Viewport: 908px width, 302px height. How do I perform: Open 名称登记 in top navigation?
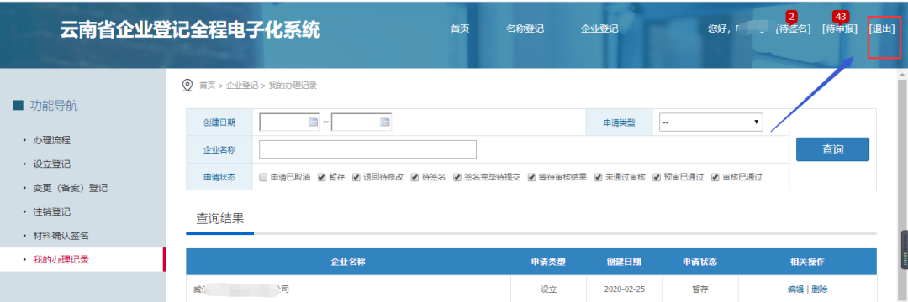coord(525,29)
